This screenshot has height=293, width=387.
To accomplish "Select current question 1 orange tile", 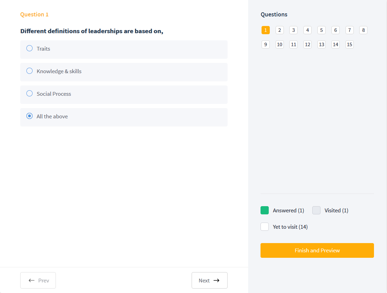I will [266, 30].
